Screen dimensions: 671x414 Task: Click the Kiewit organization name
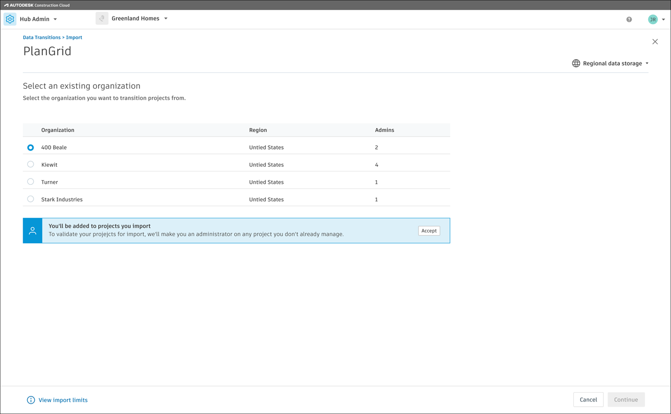coord(49,165)
